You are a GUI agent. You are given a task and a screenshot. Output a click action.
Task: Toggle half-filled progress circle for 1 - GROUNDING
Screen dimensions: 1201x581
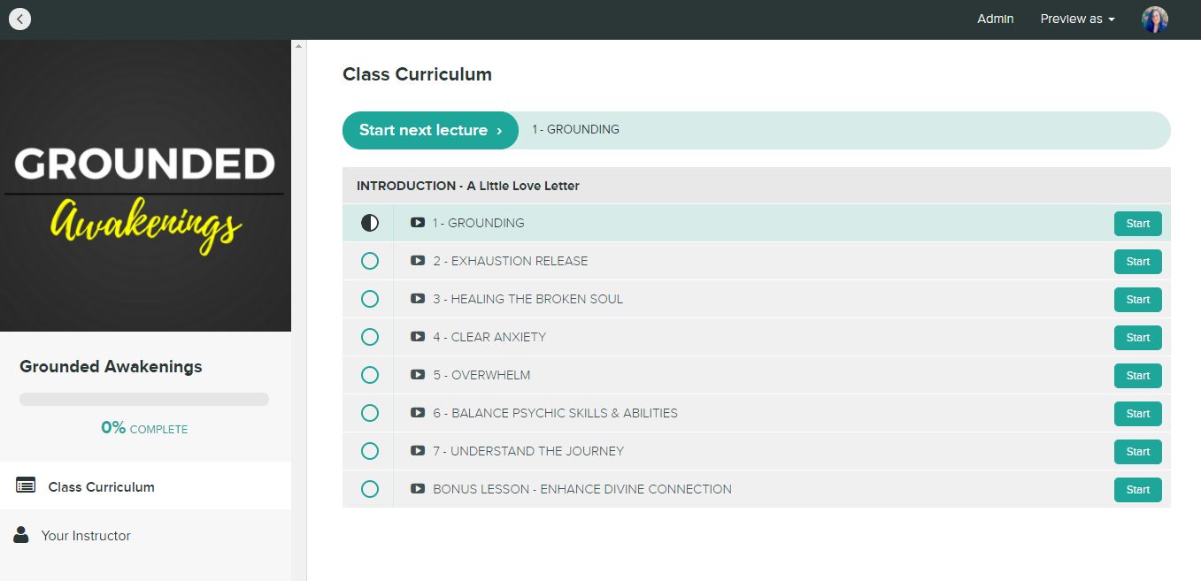370,223
